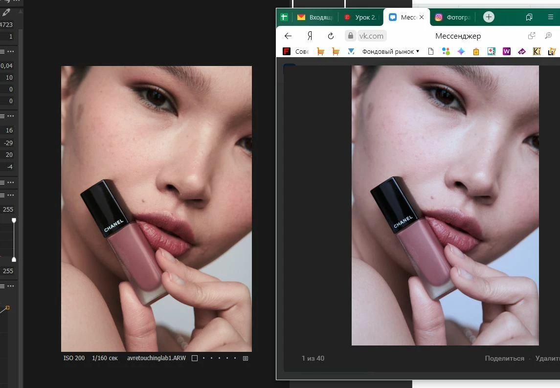Expand the Фондовый рынок bookmarks folder
Viewport: 560px width, 388px height.
(x=391, y=51)
